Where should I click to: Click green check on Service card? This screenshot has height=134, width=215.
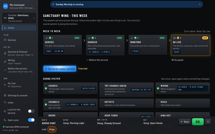(47, 38)
